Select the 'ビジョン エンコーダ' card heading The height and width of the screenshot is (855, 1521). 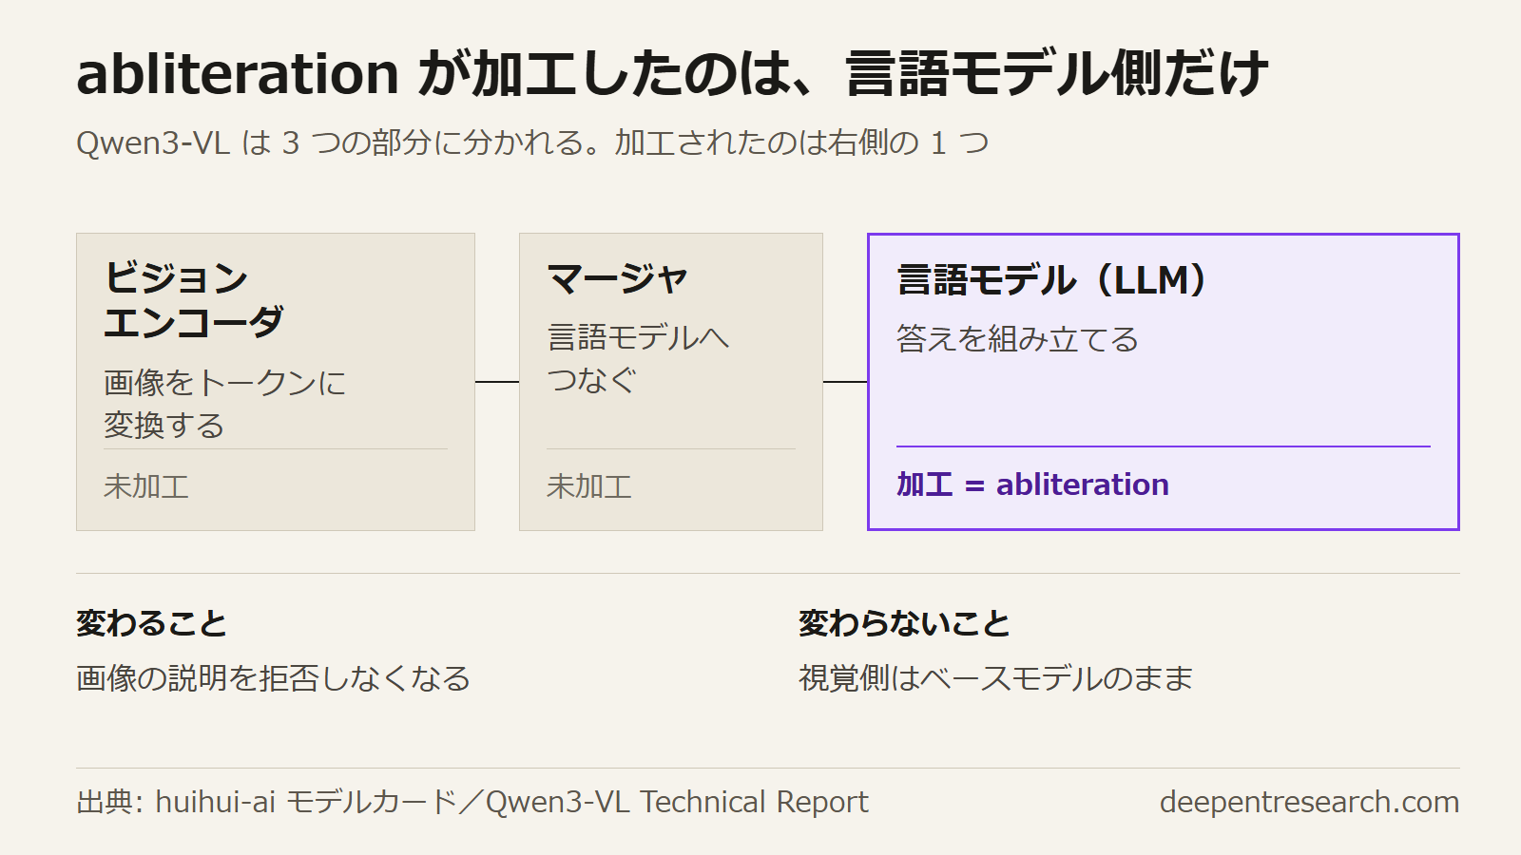194,299
